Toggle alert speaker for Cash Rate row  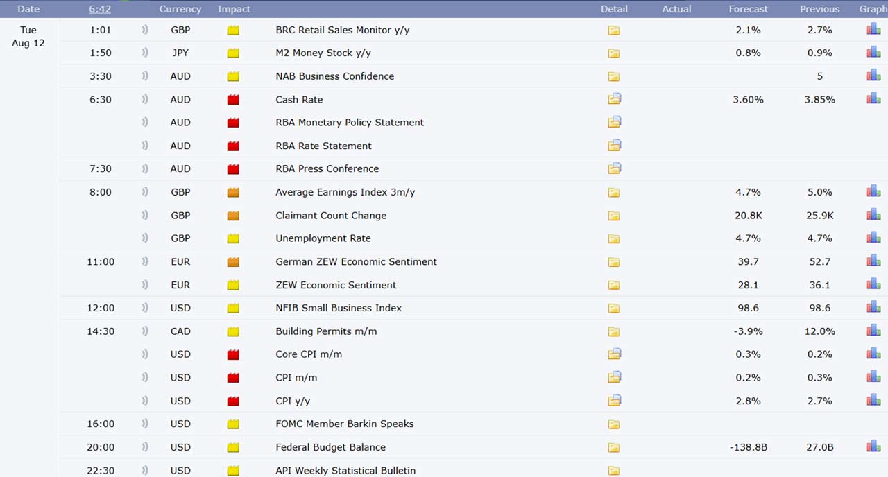145,99
